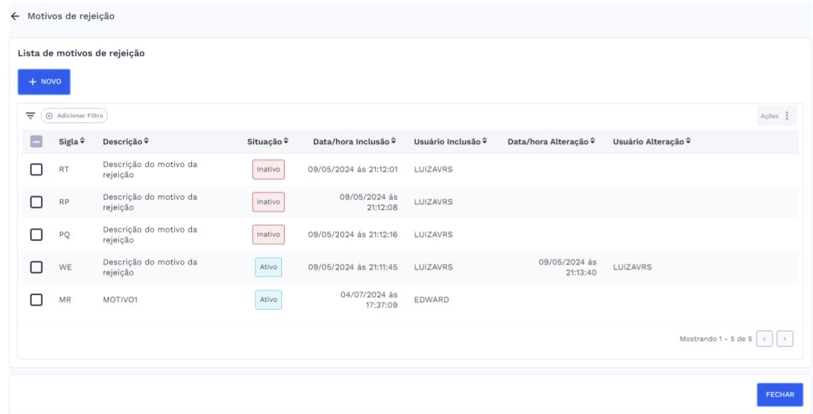This screenshot has height=414, width=813.
Task: Tick the checkbox for MR row
Action: coord(37,299)
